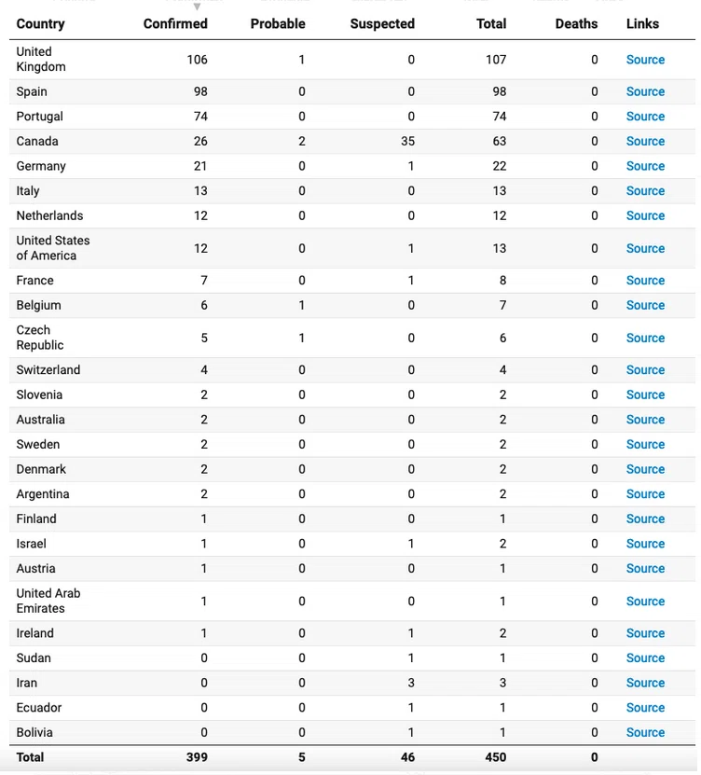Follow the Germany Source link
The height and width of the screenshot is (775, 701).
pyautogui.click(x=645, y=166)
